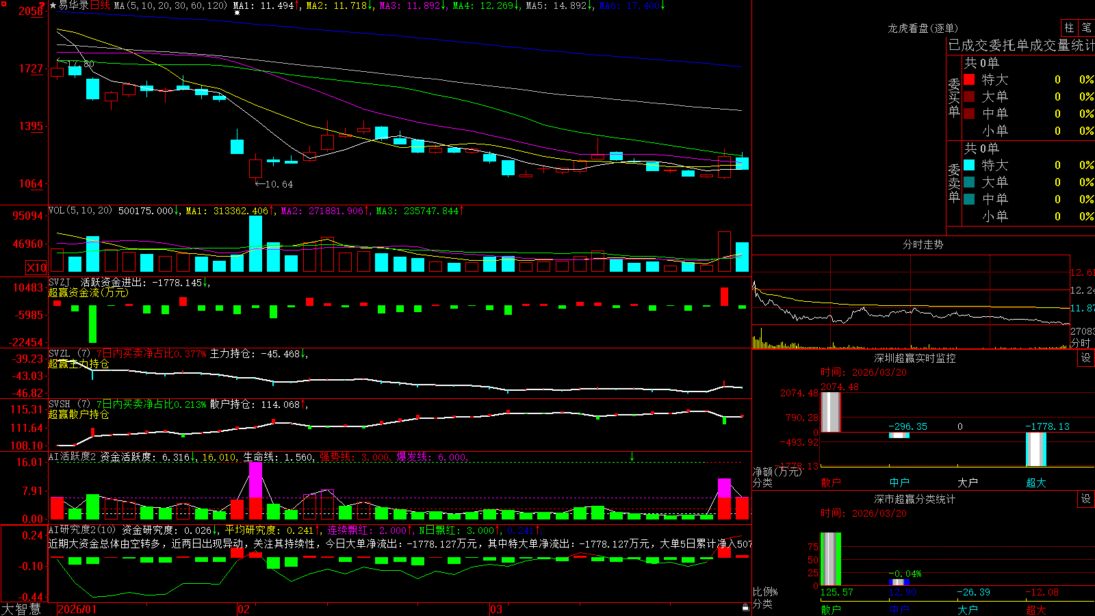Click the star favorite icon before 易华录

tap(53, 5)
